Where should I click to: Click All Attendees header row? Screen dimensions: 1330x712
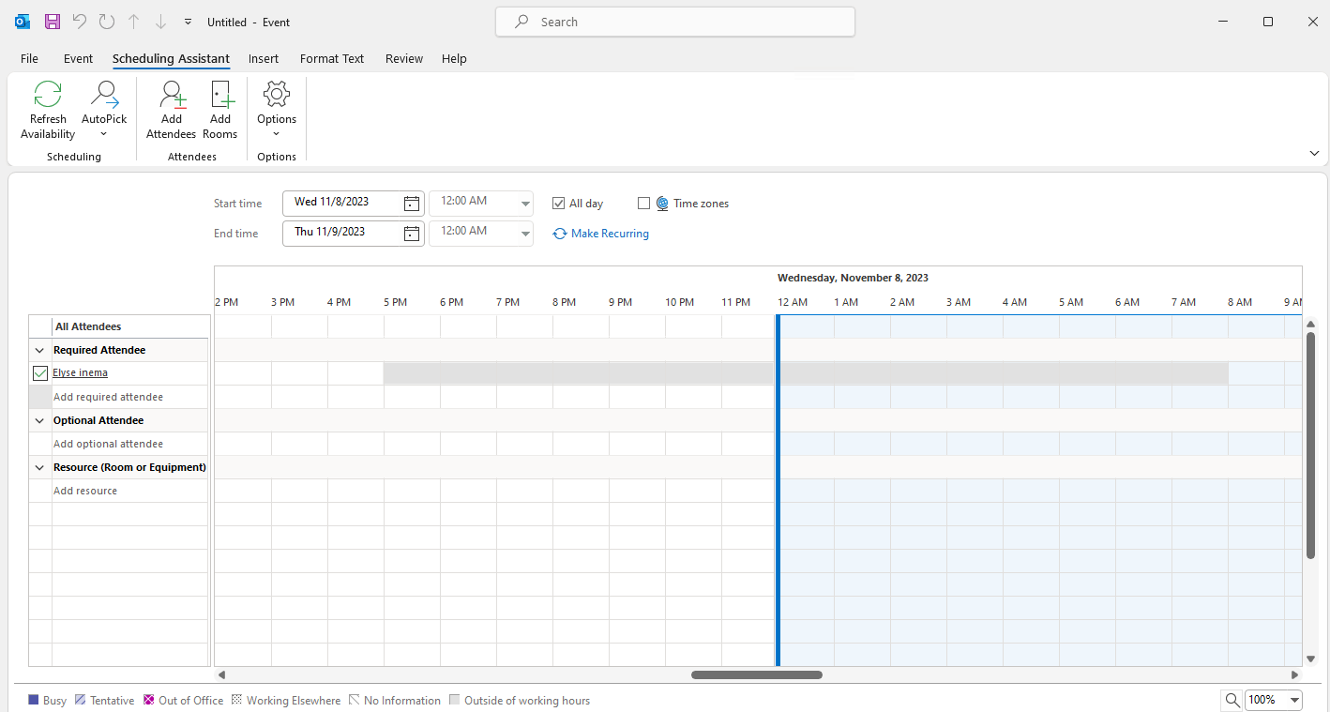118,326
